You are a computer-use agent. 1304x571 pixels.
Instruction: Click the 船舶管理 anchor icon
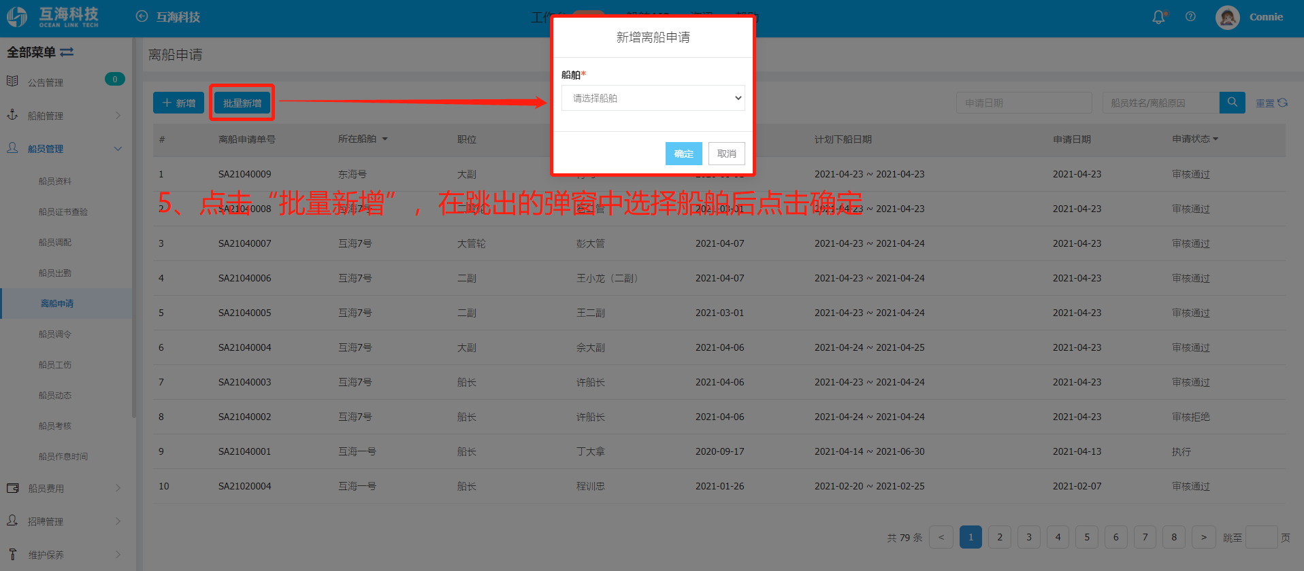click(x=12, y=115)
